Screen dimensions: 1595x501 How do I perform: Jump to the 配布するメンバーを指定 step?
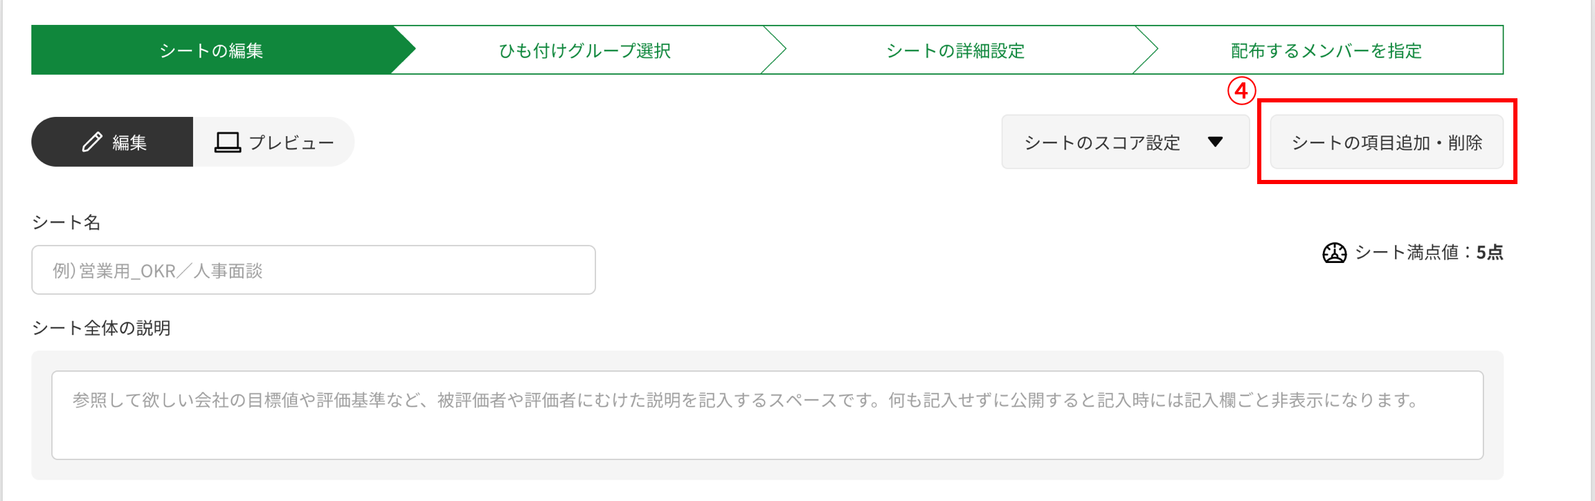tap(1326, 50)
